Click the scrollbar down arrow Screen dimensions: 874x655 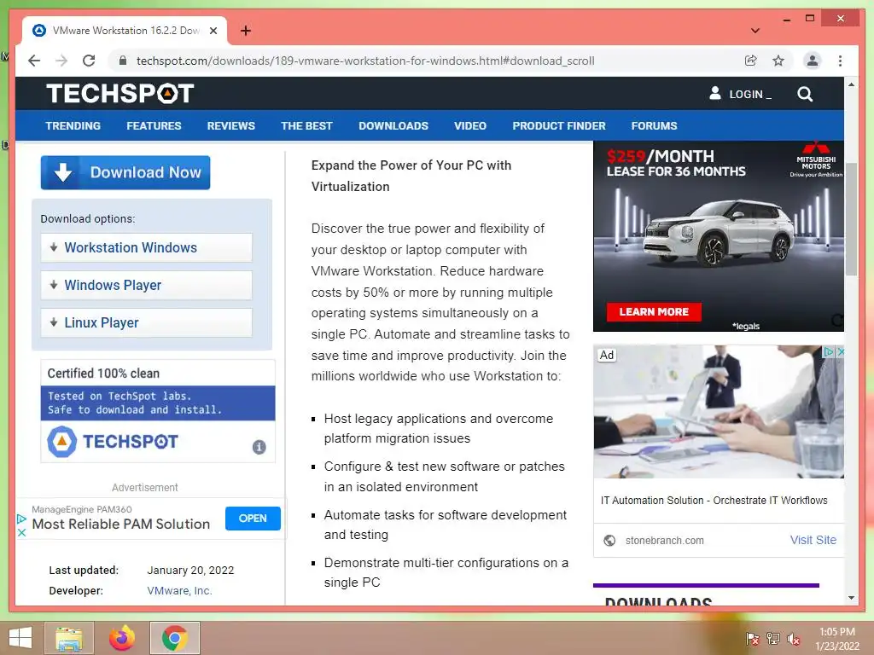[x=851, y=598]
